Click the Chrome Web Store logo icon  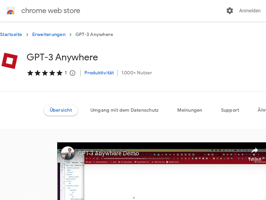click(11, 11)
